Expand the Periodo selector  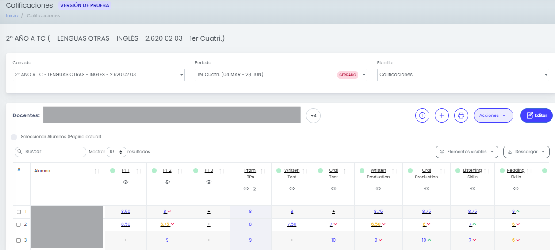point(281,75)
